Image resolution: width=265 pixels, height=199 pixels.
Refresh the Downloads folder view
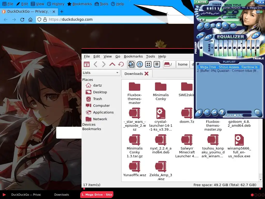pyautogui.click(x=121, y=64)
